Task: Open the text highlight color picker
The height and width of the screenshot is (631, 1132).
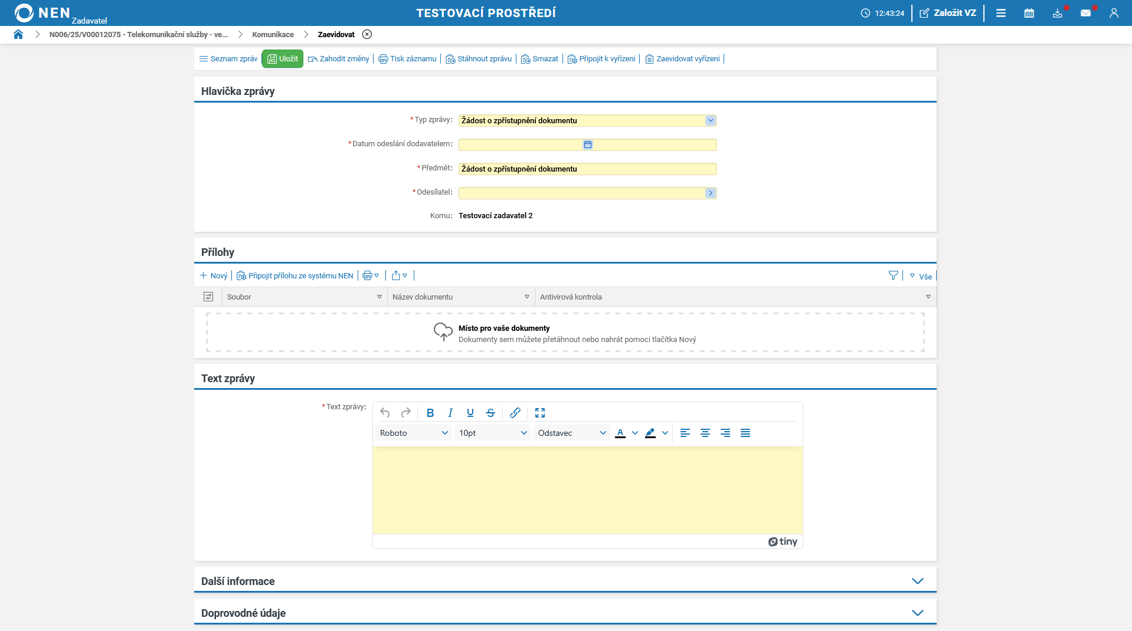Action: pos(665,433)
